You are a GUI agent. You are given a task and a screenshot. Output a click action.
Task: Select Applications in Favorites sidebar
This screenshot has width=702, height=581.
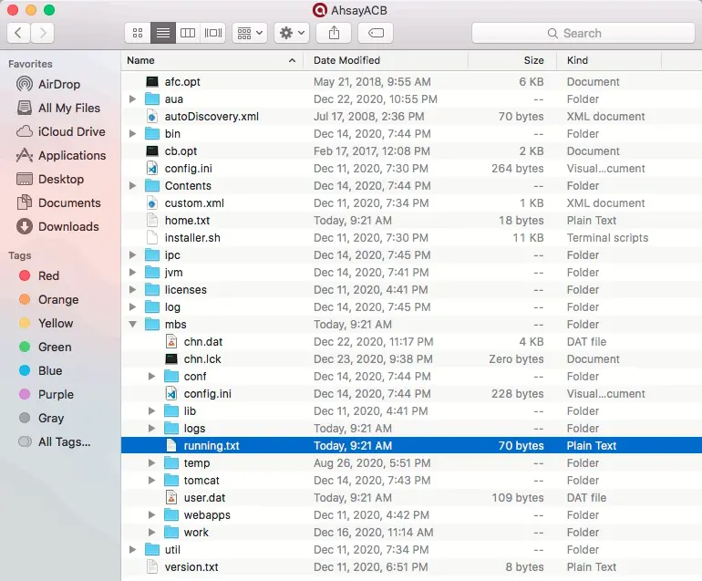(x=71, y=155)
